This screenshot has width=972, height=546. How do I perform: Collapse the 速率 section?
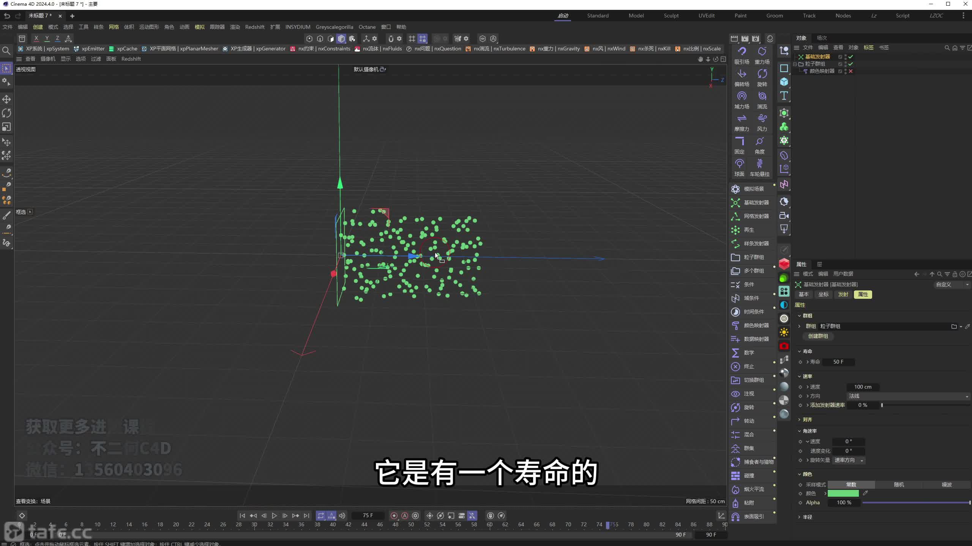point(799,377)
